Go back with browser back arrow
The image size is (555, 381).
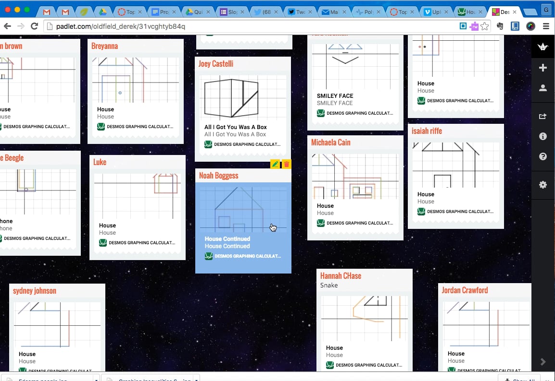(7, 26)
